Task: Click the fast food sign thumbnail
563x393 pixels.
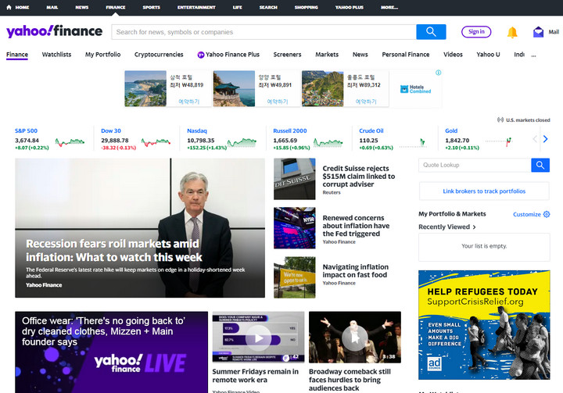Action: [x=295, y=277]
